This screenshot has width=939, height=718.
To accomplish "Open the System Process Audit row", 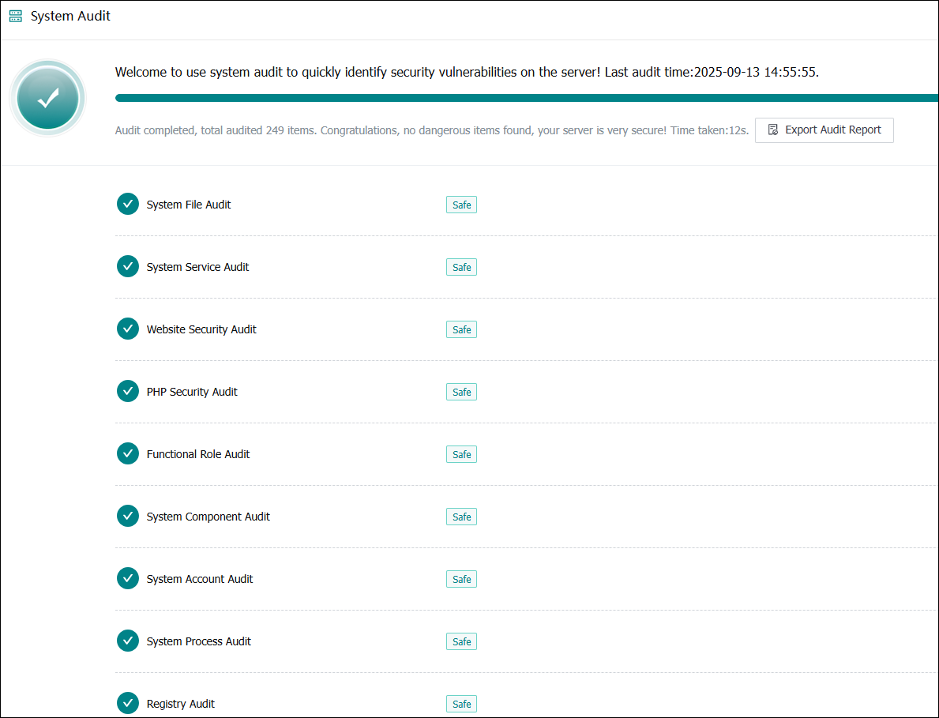I will (x=198, y=641).
